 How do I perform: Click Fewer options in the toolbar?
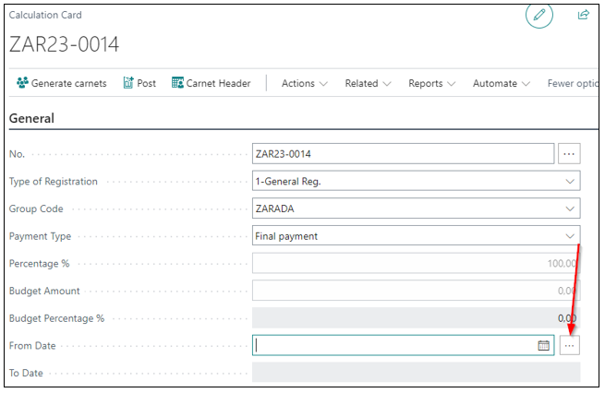(x=571, y=83)
